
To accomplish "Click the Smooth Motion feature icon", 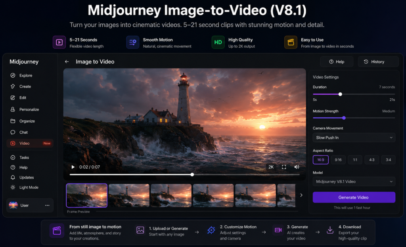I will coord(132,42).
